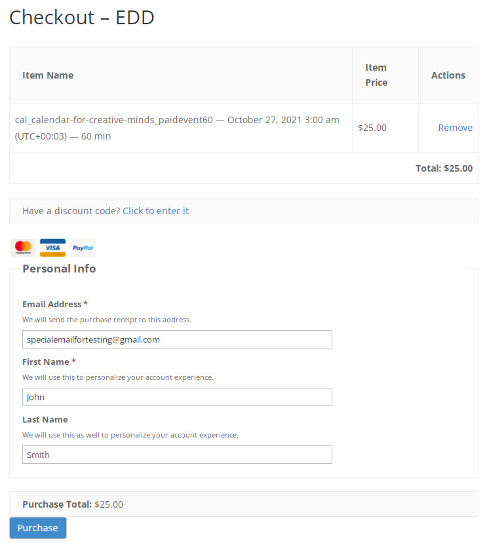Click the Total: $25.00 row
487x545 pixels.
tap(244, 168)
